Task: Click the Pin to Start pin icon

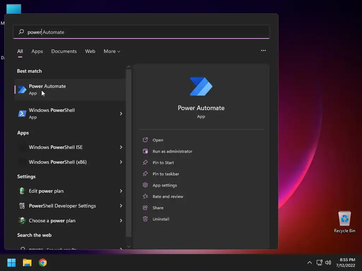Action: (x=145, y=162)
